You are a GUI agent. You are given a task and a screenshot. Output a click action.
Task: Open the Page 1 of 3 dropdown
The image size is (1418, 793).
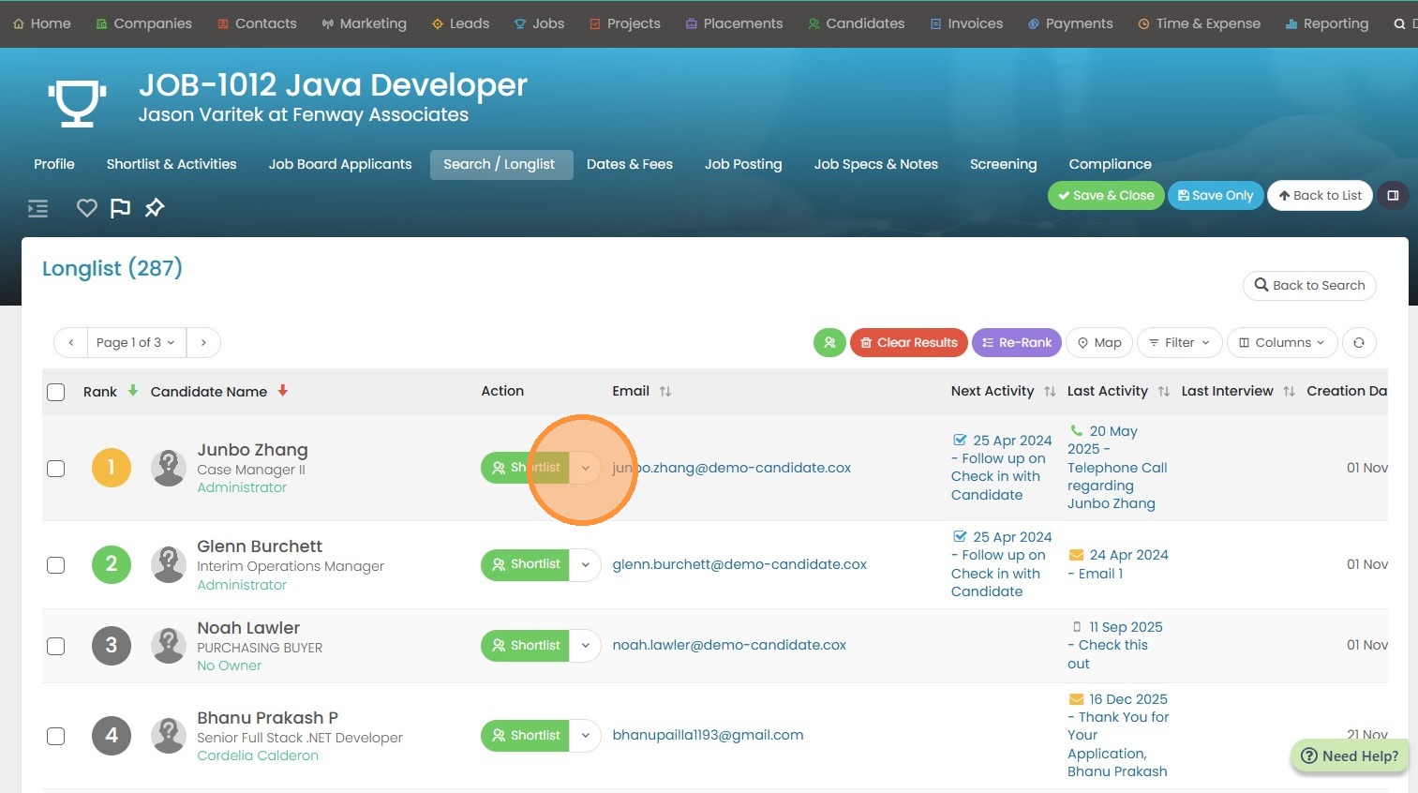tap(136, 343)
